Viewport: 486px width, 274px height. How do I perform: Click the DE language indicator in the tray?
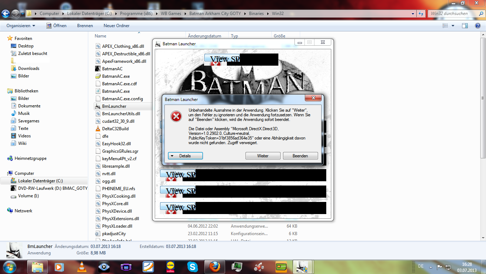pyautogui.click(x=421, y=266)
